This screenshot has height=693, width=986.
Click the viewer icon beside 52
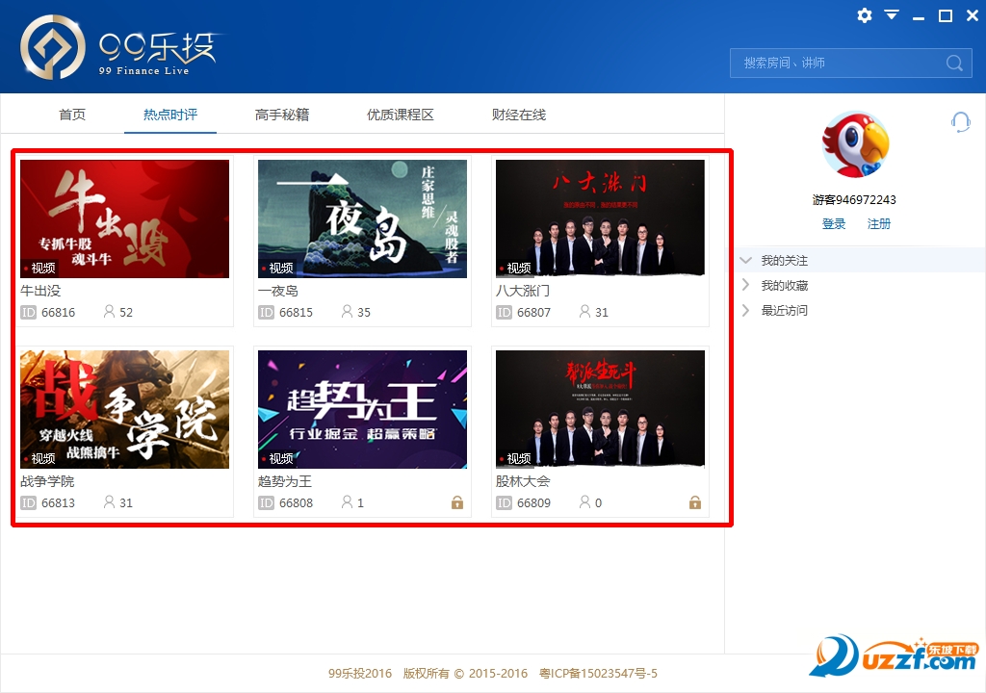(110, 311)
